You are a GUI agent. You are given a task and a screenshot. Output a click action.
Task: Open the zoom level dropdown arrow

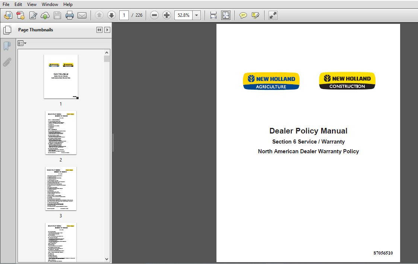point(196,15)
